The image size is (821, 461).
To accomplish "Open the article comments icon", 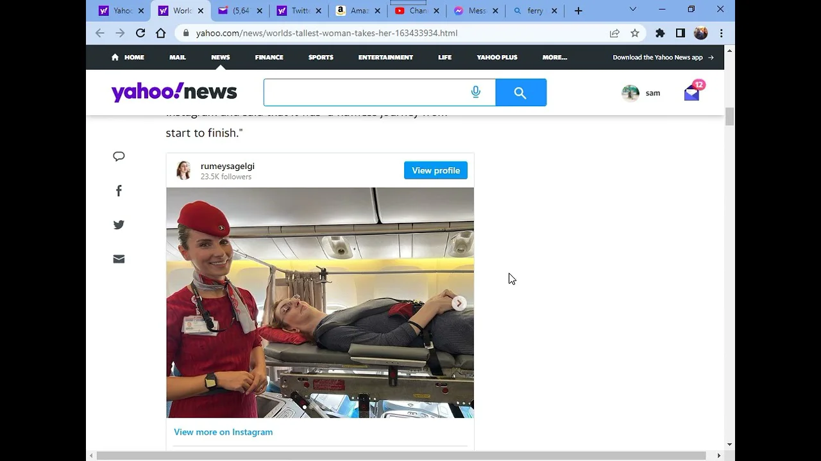I will [x=119, y=156].
